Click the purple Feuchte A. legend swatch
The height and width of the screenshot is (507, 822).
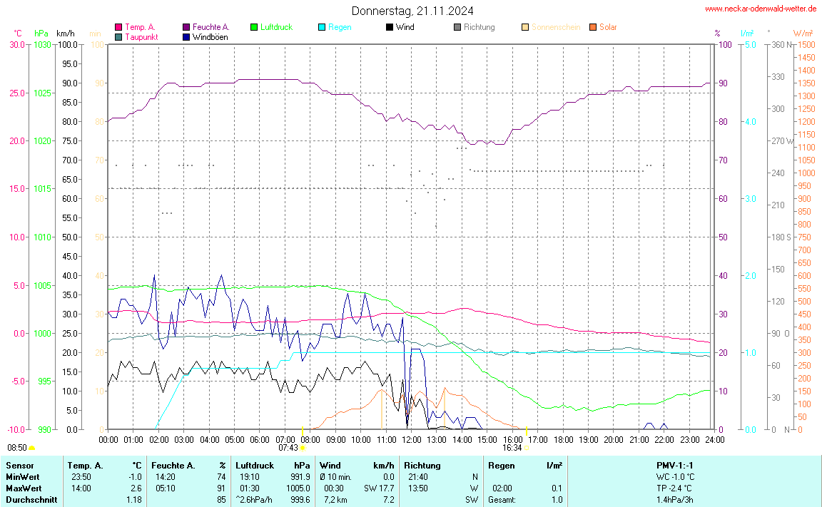187,28
